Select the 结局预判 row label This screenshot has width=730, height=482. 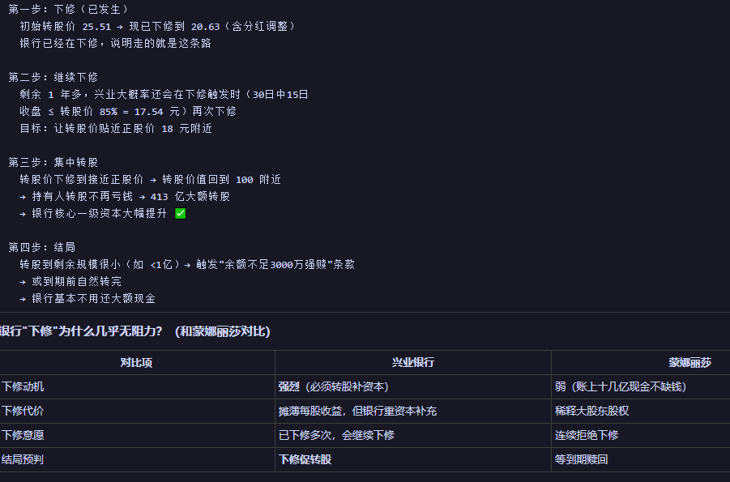point(23,459)
